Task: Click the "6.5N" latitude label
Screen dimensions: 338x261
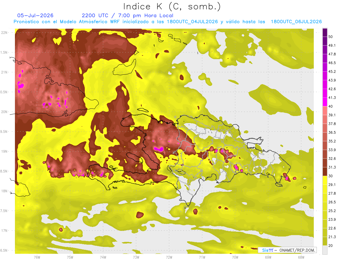Action: pyautogui.click(x=5, y=250)
